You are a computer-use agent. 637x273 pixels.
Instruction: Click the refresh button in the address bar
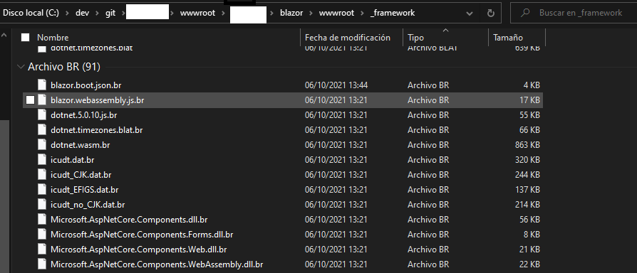click(491, 13)
